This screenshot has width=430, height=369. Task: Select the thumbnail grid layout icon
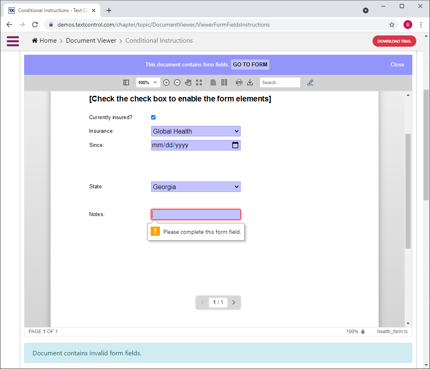click(x=224, y=82)
